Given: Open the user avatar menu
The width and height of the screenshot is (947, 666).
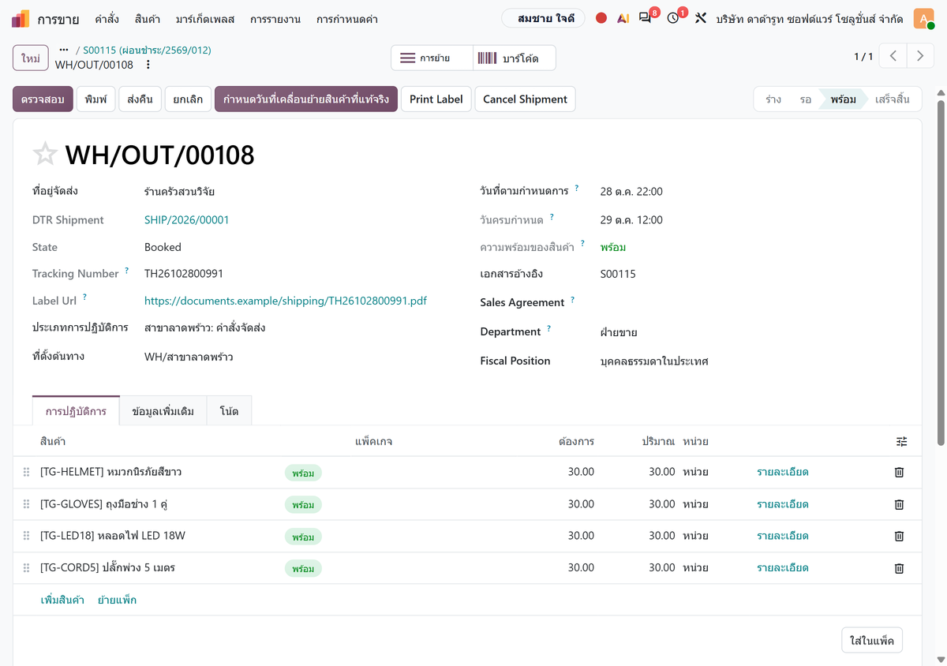Looking at the screenshot, I should coord(923,18).
